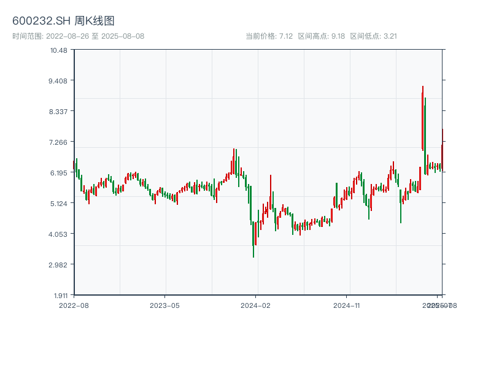
Task: Select the 2024-11 x-axis date label
Action: pos(347,305)
